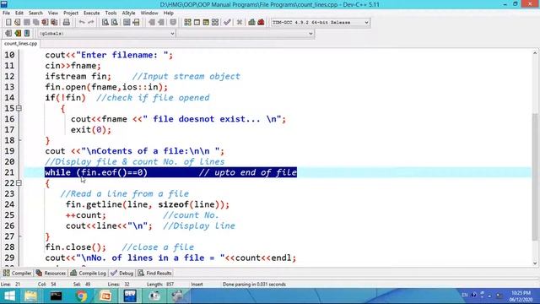Open the Project menu
Image resolution: width=540 pixels, height=304 pixels.
[71, 13]
